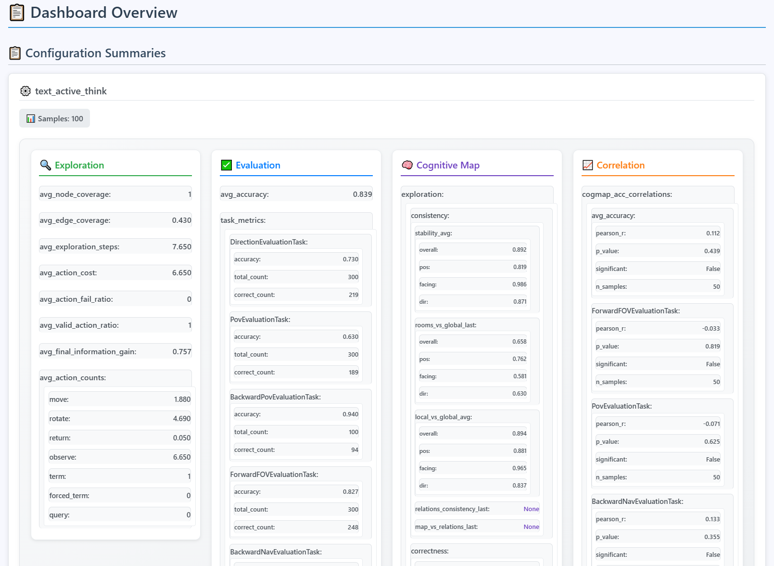Select the Samples: 100 badge
Image resolution: width=774 pixels, height=566 pixels.
coord(55,118)
